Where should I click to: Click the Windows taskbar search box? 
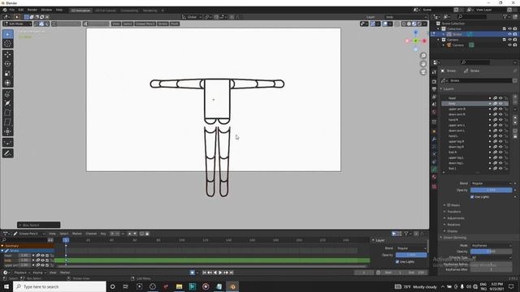point(59,286)
